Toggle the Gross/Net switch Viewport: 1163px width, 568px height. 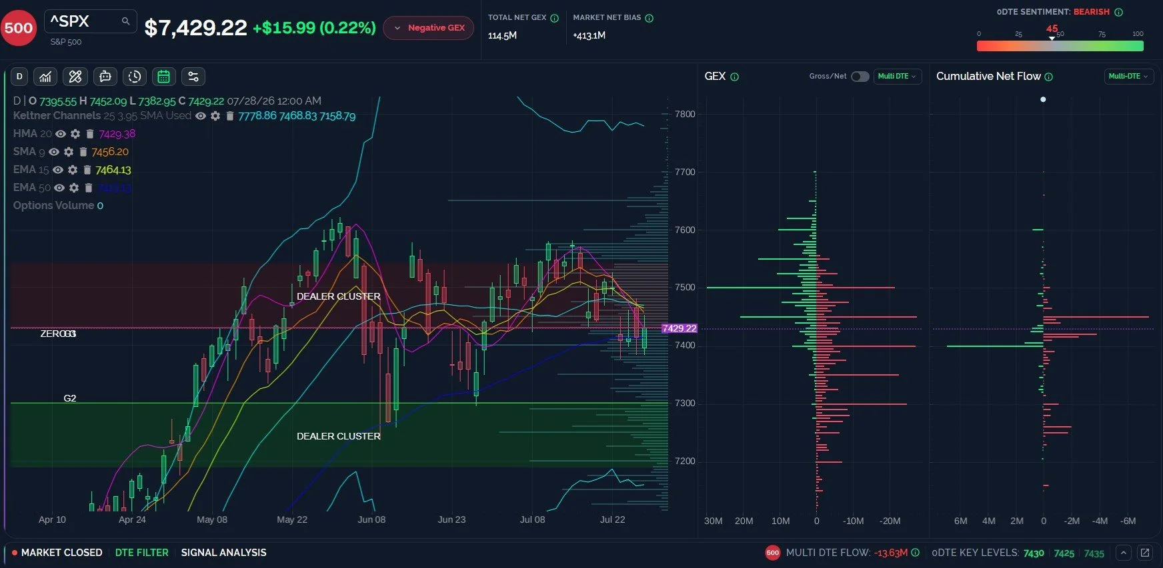coord(860,77)
